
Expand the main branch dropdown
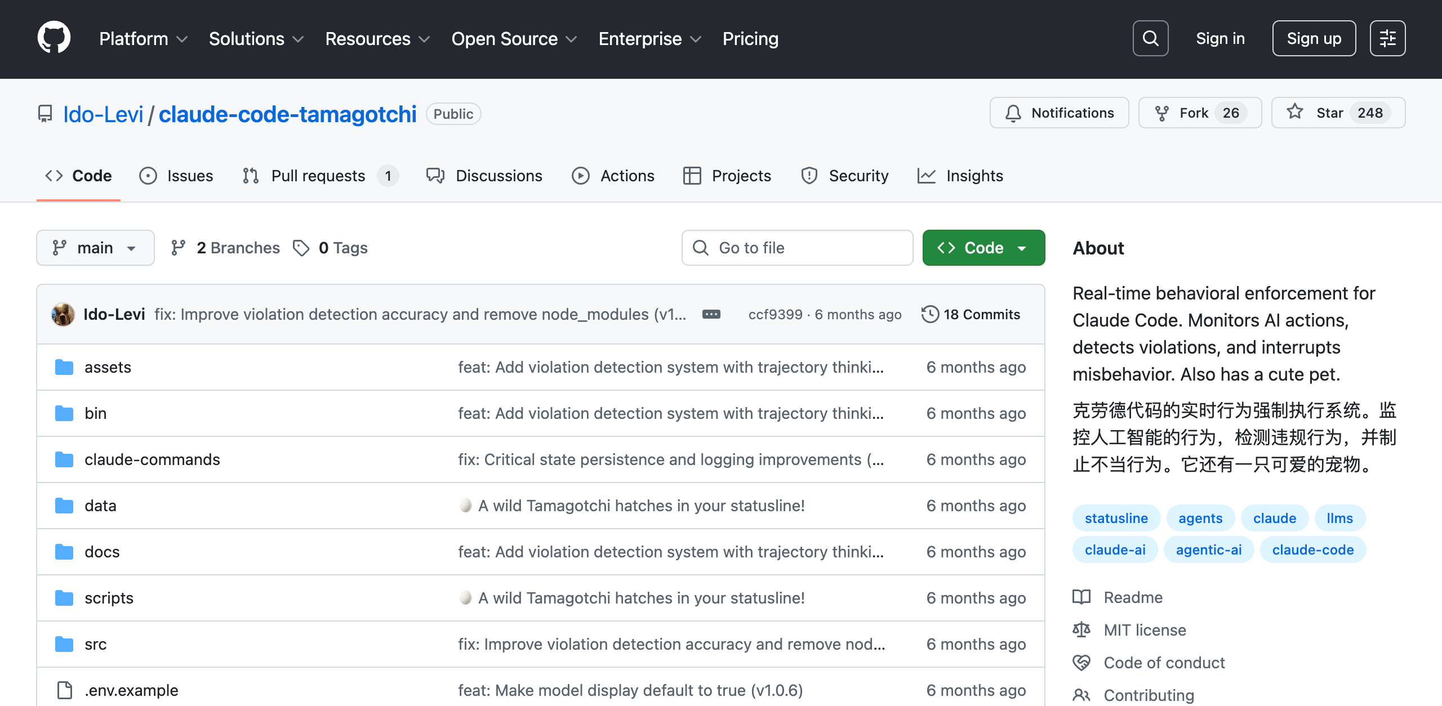pyautogui.click(x=95, y=248)
